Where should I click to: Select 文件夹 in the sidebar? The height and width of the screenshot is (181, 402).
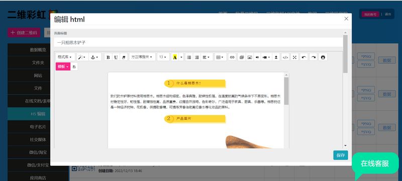click(x=38, y=62)
